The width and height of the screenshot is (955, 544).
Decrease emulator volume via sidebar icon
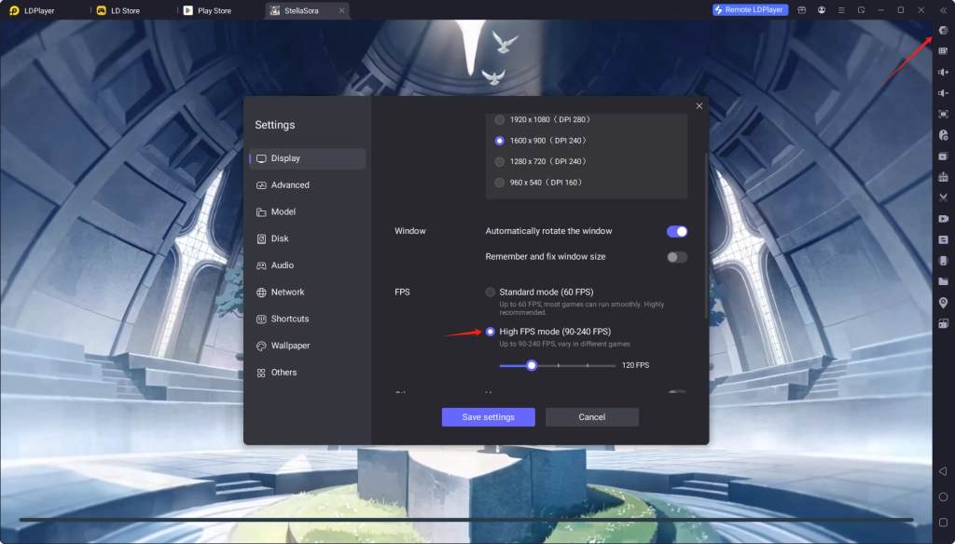(943, 94)
